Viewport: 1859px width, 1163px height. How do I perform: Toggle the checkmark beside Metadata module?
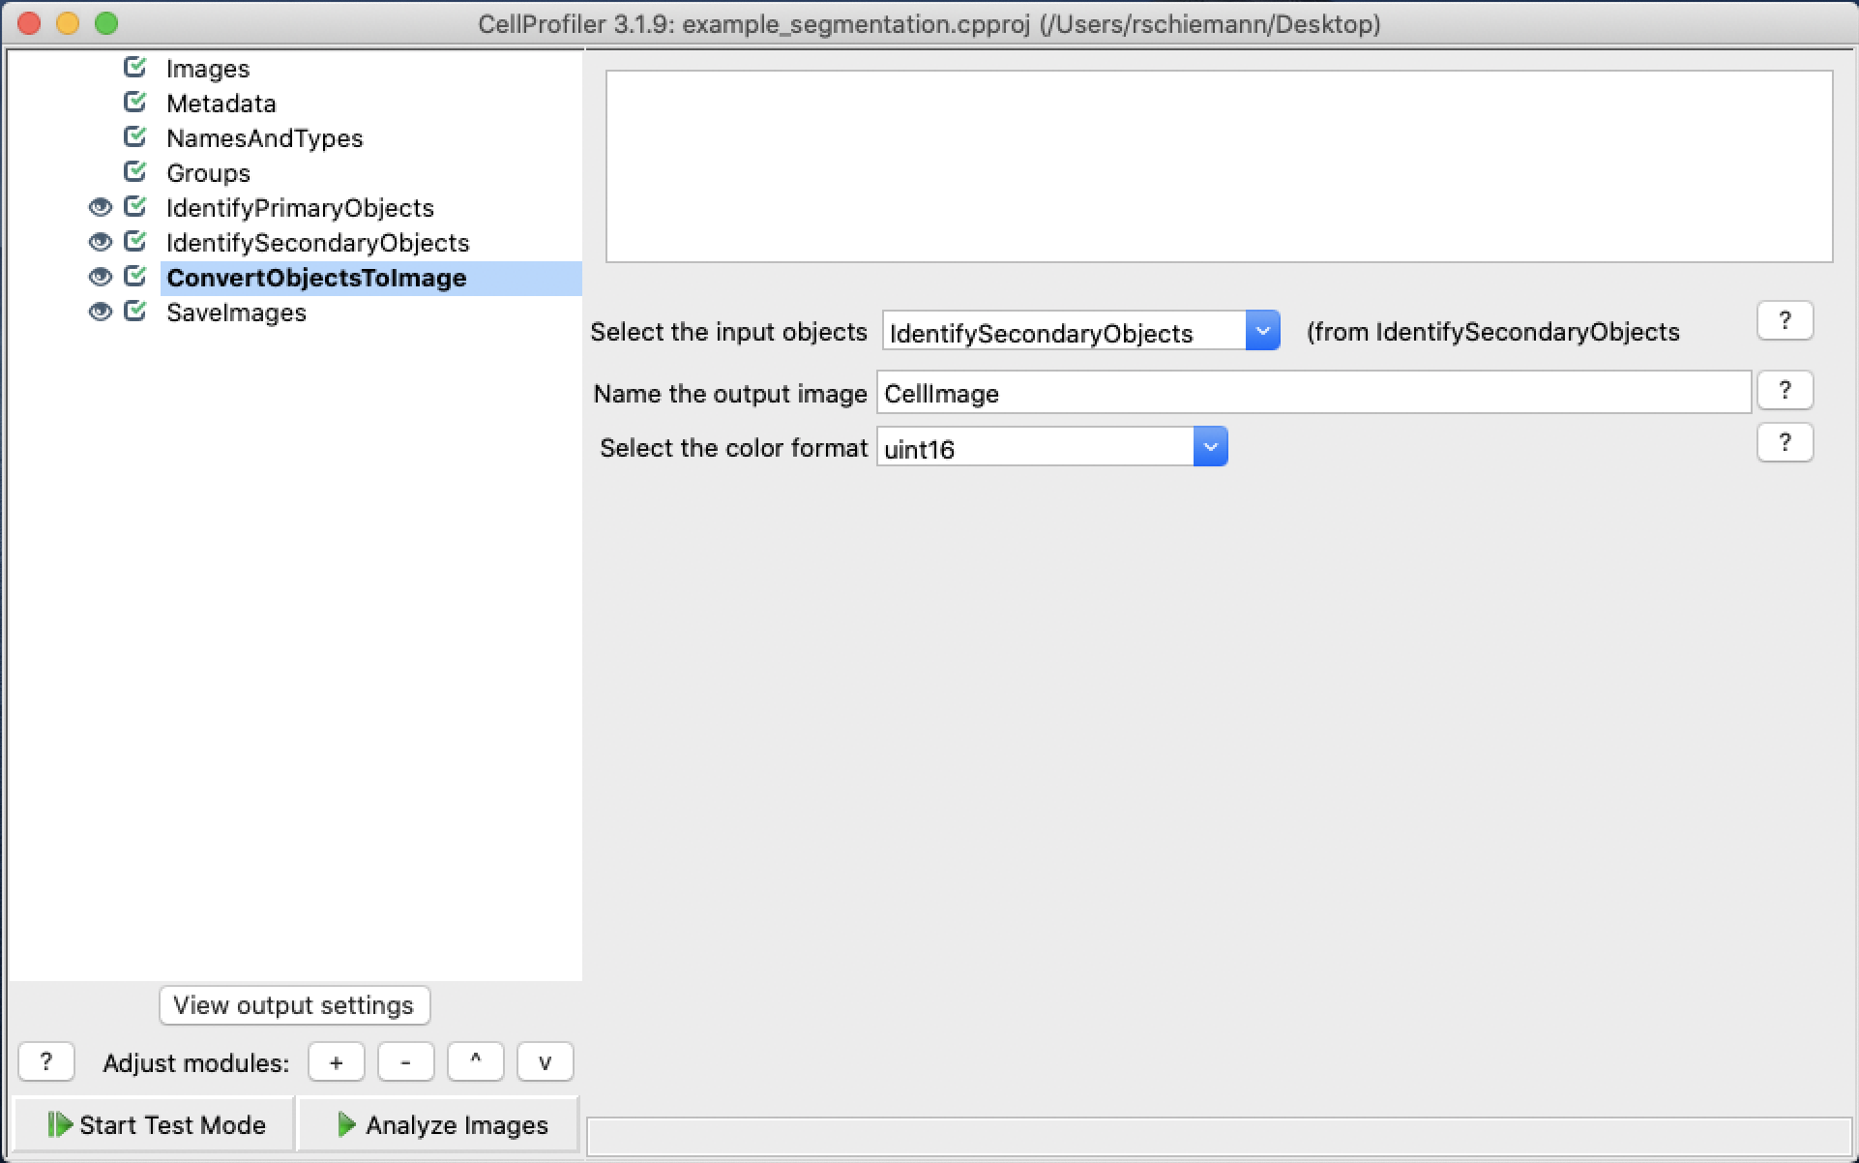pos(135,103)
